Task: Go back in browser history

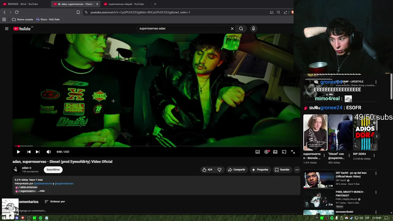Action: pos(4,12)
